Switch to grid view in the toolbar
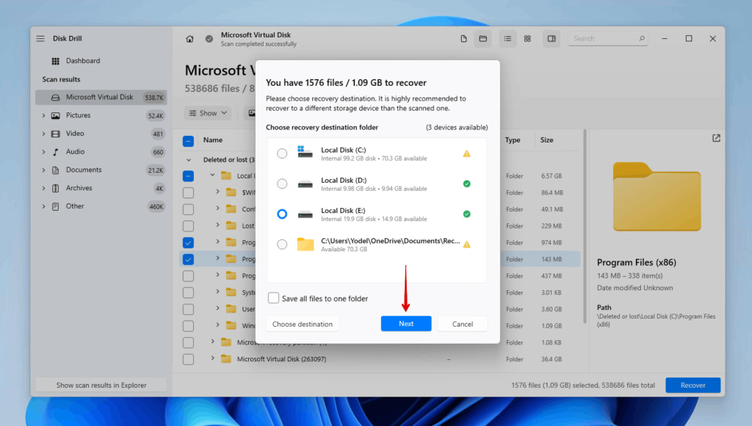 [x=527, y=38]
